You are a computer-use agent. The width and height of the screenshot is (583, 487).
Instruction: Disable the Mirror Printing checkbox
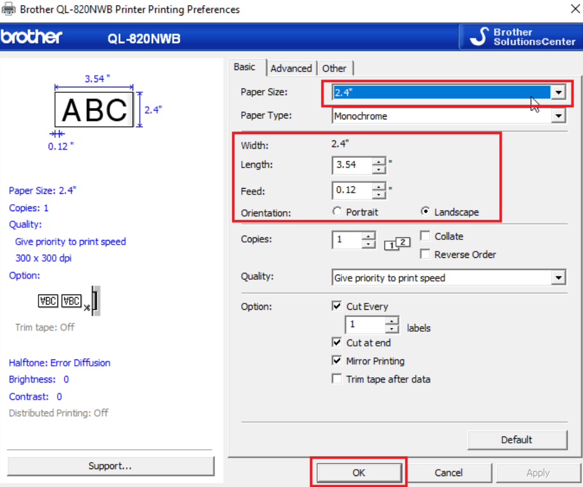click(x=337, y=361)
